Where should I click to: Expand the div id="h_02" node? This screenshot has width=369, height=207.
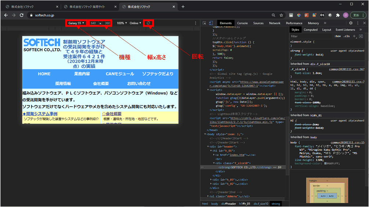211,184
